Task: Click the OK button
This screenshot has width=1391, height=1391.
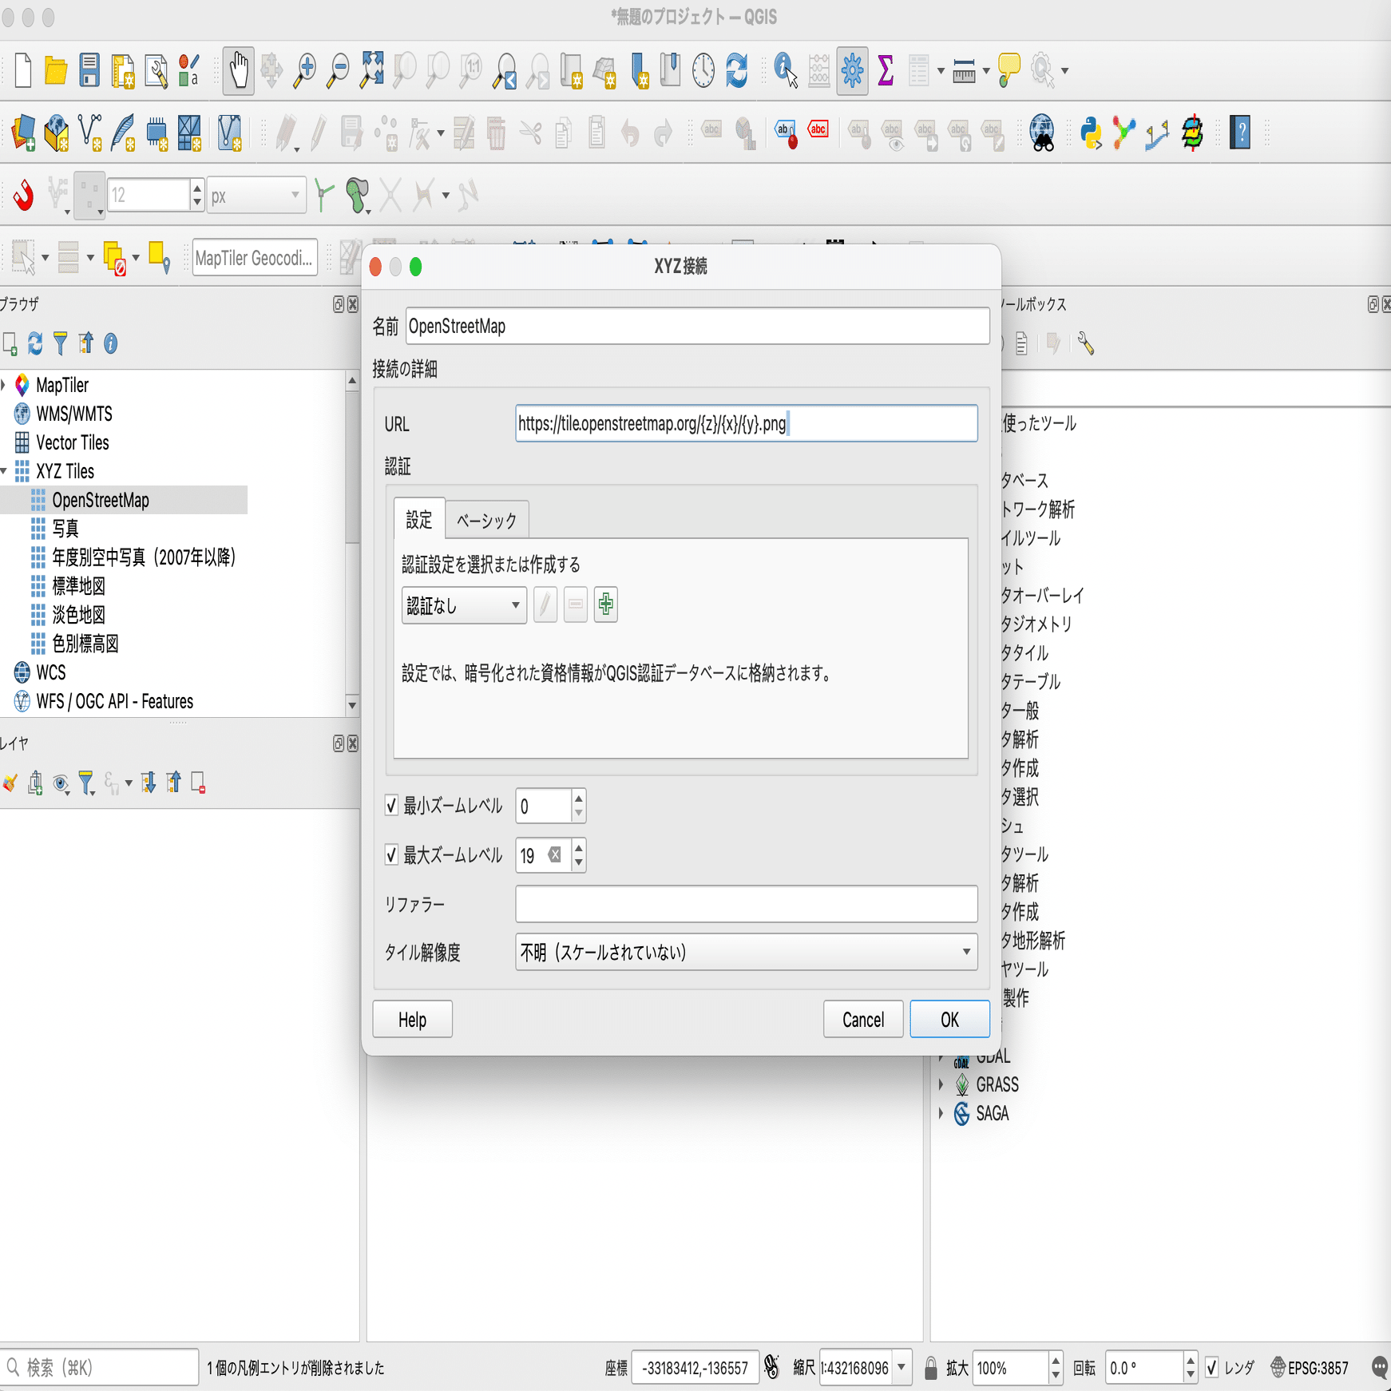Action: click(x=949, y=1019)
